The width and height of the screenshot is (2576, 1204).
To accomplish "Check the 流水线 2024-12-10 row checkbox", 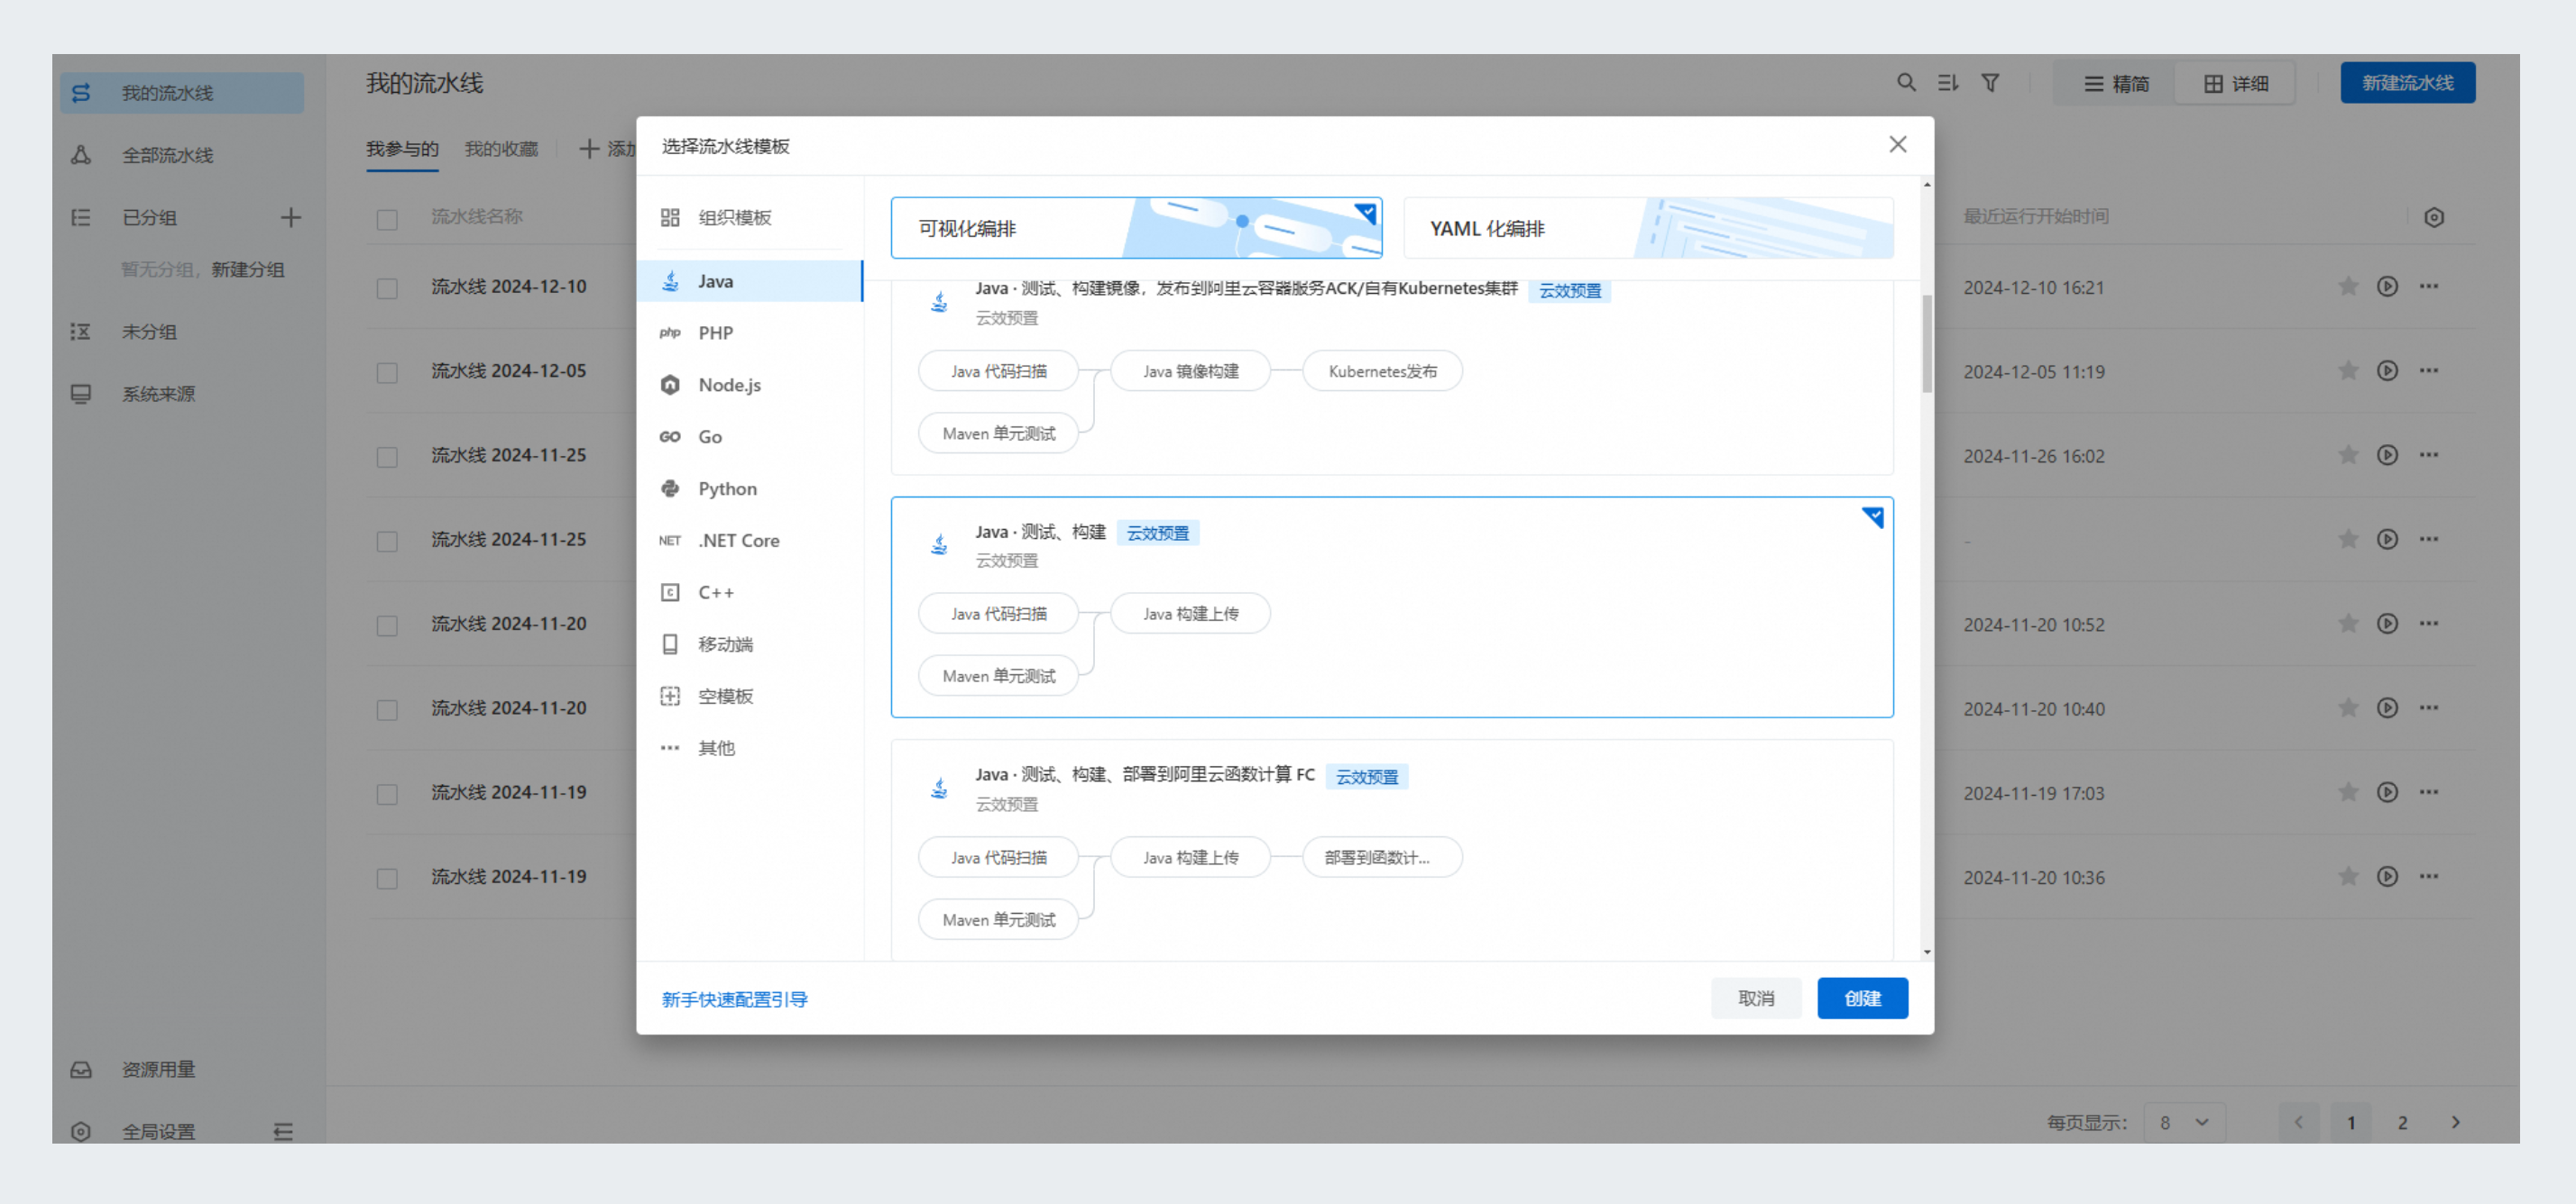I will click(x=387, y=287).
